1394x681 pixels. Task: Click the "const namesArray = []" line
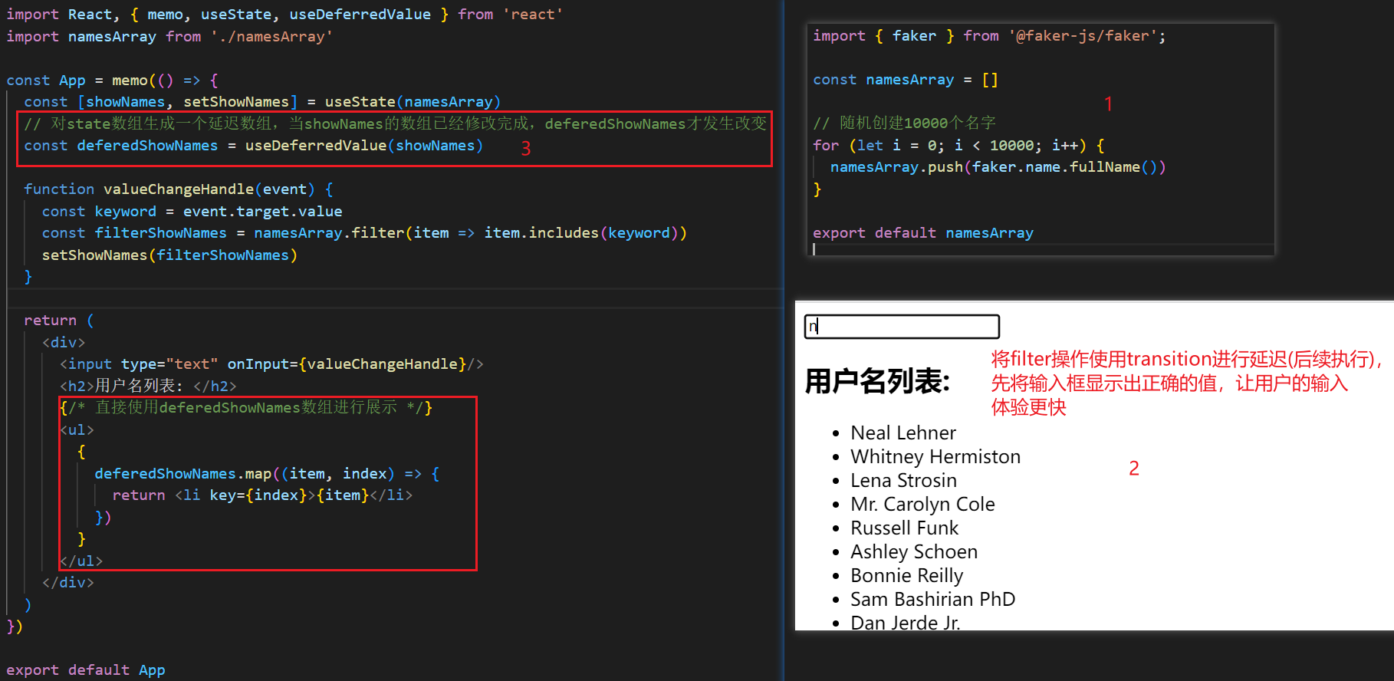tap(906, 79)
